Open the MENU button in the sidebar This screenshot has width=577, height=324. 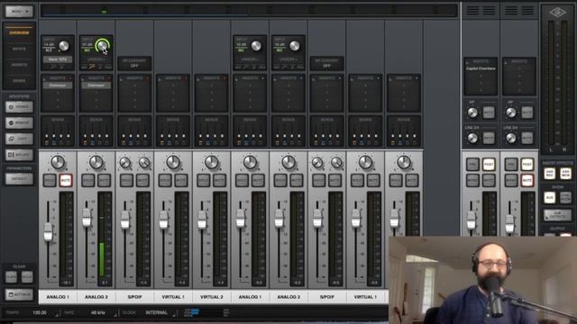click(x=19, y=12)
